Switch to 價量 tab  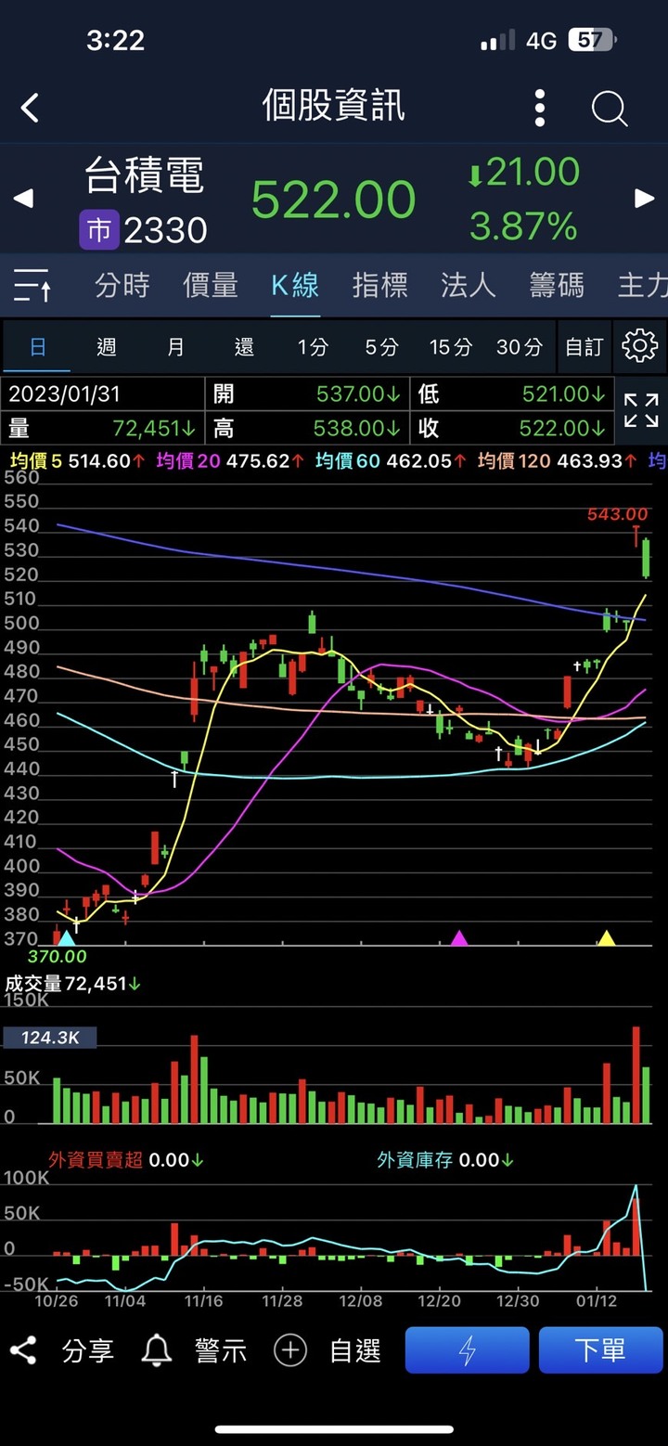210,286
